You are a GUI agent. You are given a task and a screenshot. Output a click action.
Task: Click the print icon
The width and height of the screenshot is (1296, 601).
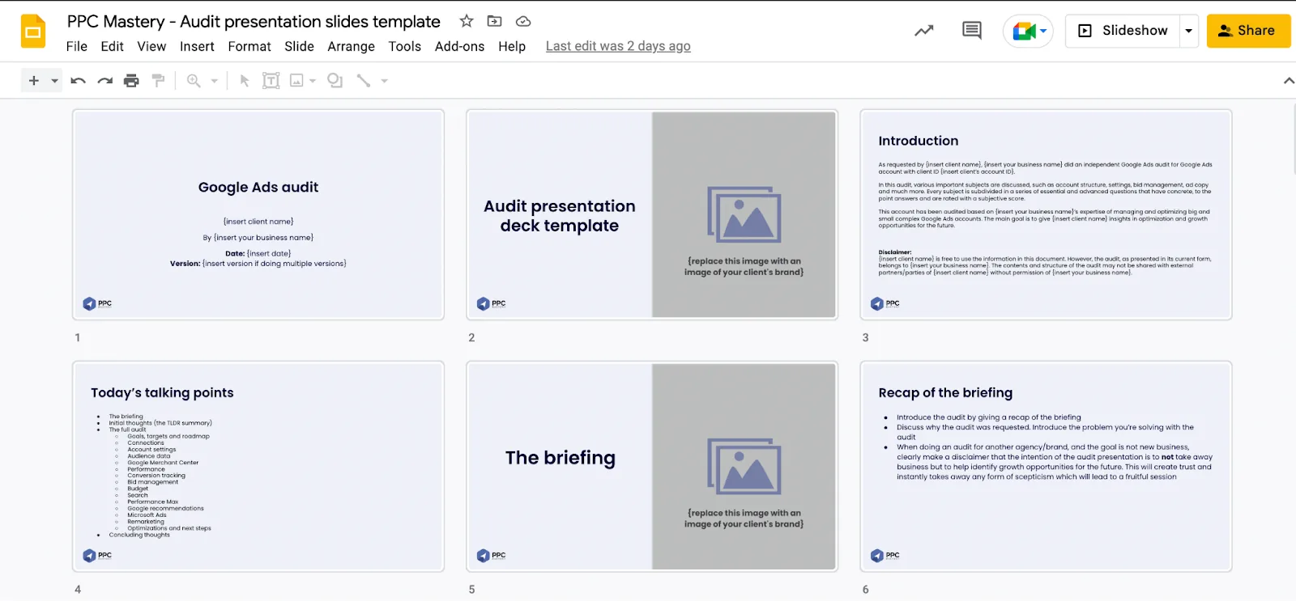[131, 80]
